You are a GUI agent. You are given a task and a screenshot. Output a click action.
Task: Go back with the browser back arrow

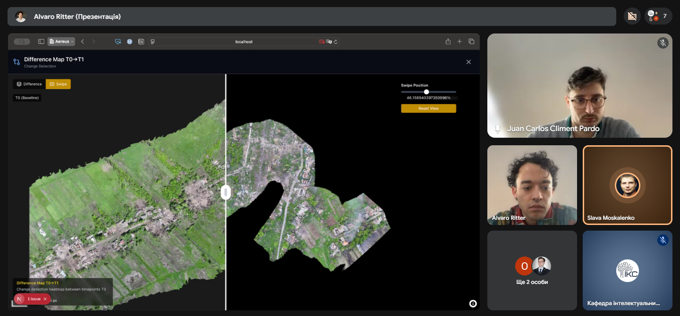point(83,42)
